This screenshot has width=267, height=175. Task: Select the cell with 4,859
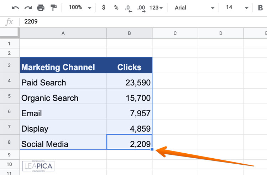(x=130, y=127)
